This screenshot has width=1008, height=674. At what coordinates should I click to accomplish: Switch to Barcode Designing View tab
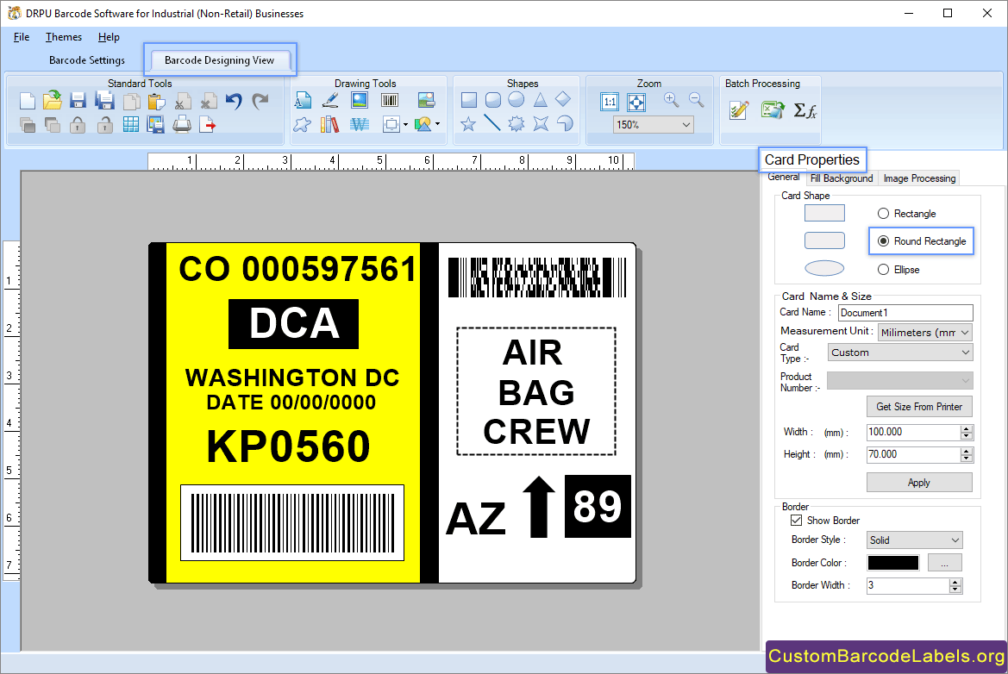coord(219,60)
